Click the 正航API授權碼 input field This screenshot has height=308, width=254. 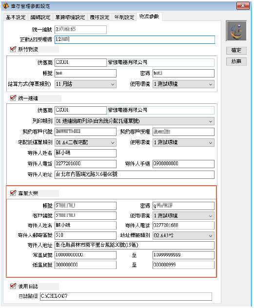click(135, 39)
